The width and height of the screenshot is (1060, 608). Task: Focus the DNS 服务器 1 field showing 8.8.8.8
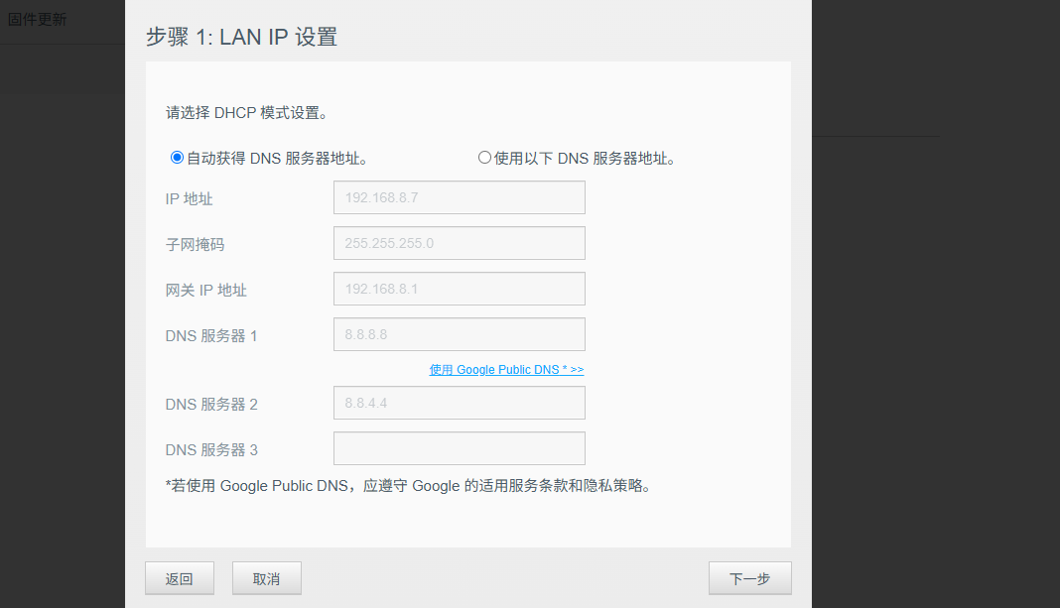459,334
